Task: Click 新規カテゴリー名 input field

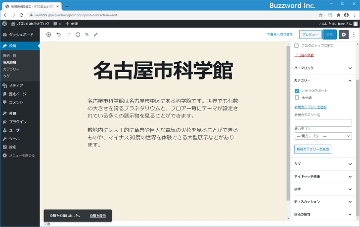Action: coord(323,123)
